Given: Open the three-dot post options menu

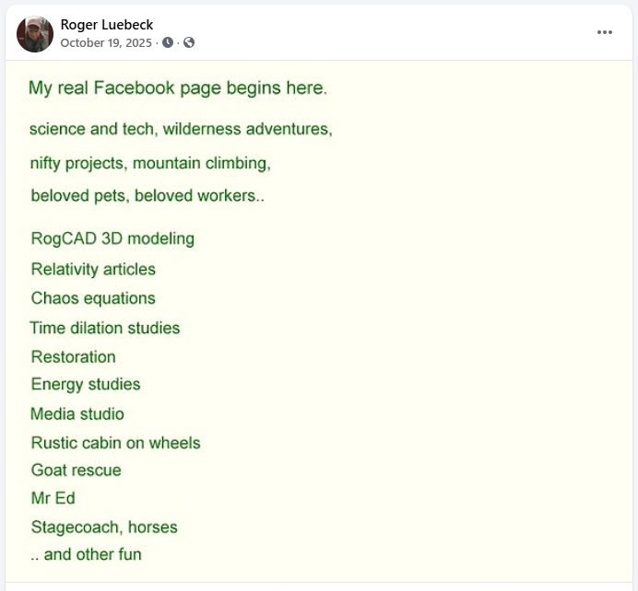Looking at the screenshot, I should point(604,32).
